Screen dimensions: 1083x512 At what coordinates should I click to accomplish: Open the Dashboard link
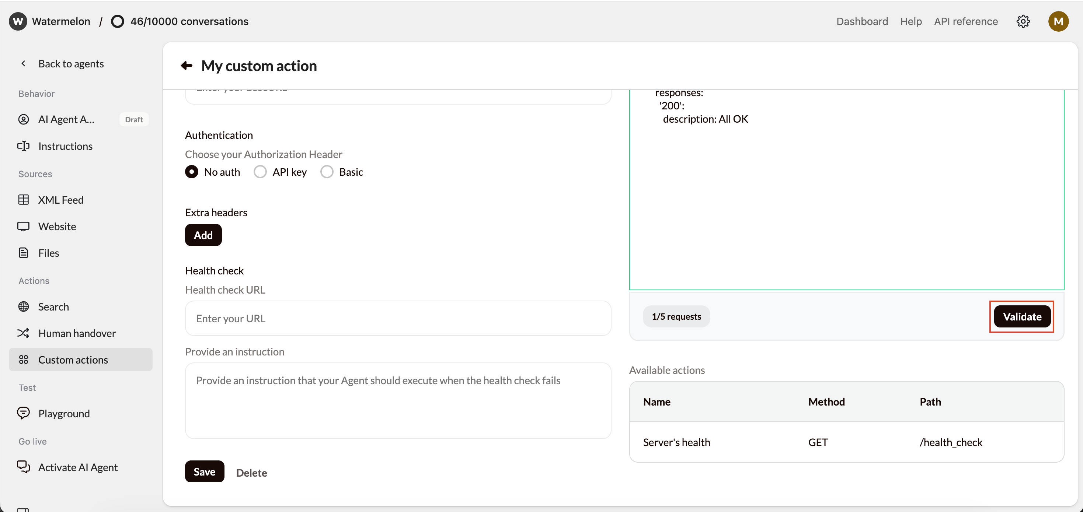(x=862, y=21)
